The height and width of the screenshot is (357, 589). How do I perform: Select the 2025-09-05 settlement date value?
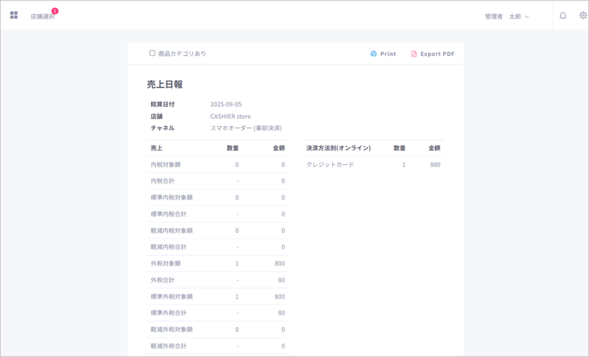[225, 104]
